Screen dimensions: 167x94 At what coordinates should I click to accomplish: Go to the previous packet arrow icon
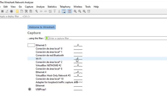pos(41,11)
